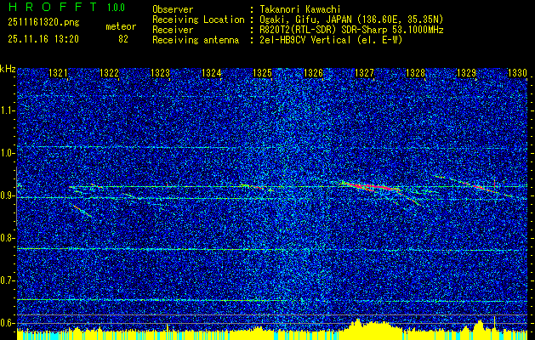Click the 'meteor' label
This screenshot has width=535, height=340.
tap(121, 26)
